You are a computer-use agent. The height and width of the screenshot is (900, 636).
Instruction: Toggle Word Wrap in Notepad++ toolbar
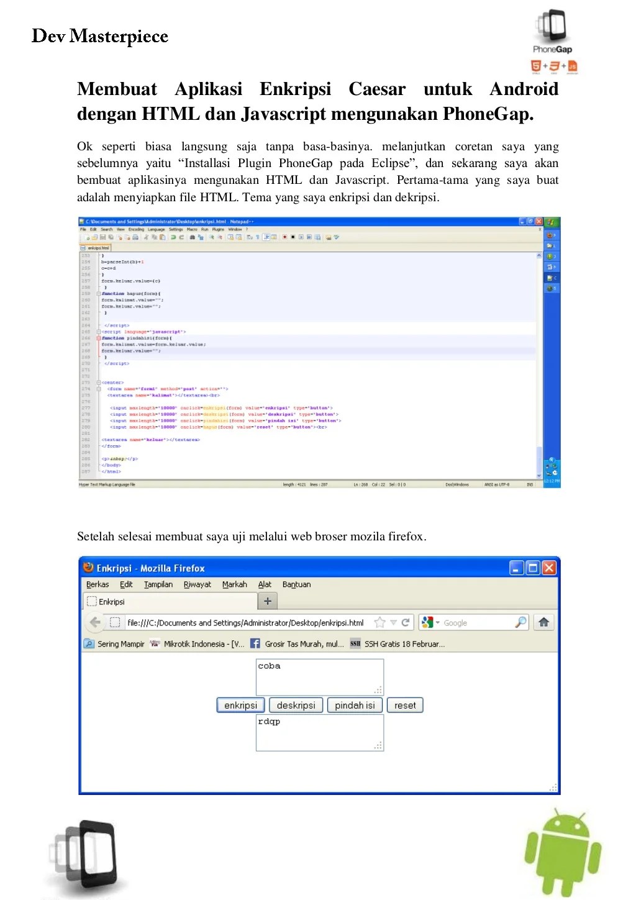248,237
